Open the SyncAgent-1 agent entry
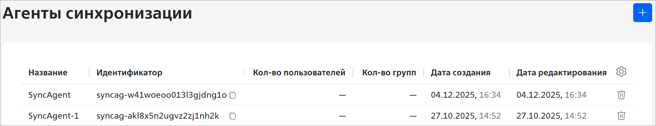This screenshot has height=126, width=656. point(54,116)
